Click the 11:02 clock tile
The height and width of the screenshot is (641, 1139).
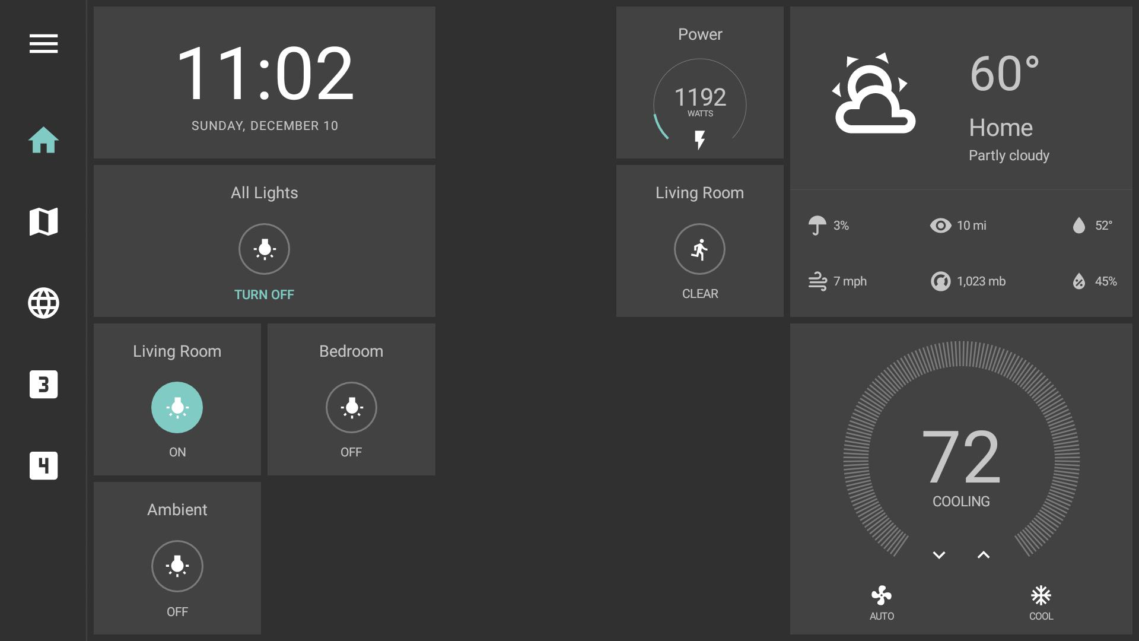coord(265,83)
